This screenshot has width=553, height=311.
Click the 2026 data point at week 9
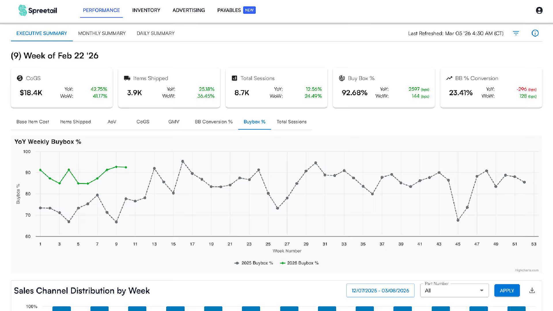click(116, 167)
